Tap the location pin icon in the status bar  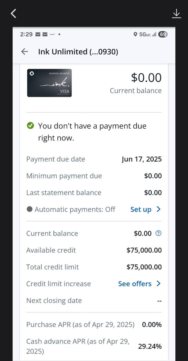[135, 34]
